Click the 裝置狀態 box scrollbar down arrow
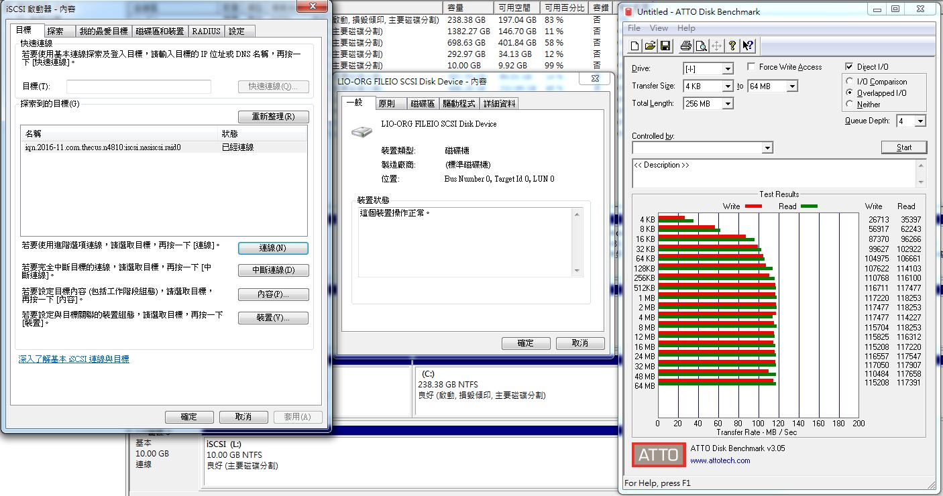Viewport: 943px width, 496px height. tap(577, 271)
